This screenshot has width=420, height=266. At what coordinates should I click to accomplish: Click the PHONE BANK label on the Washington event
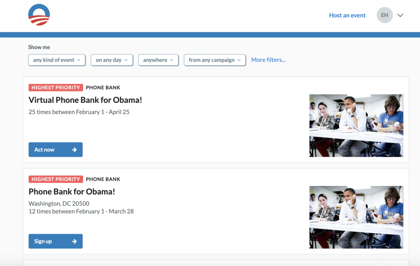click(x=103, y=179)
